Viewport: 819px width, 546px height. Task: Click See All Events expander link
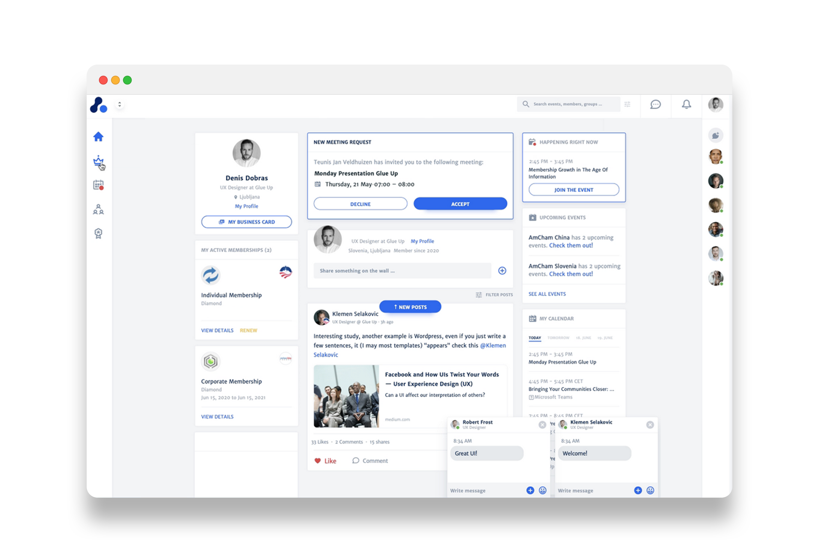547,294
